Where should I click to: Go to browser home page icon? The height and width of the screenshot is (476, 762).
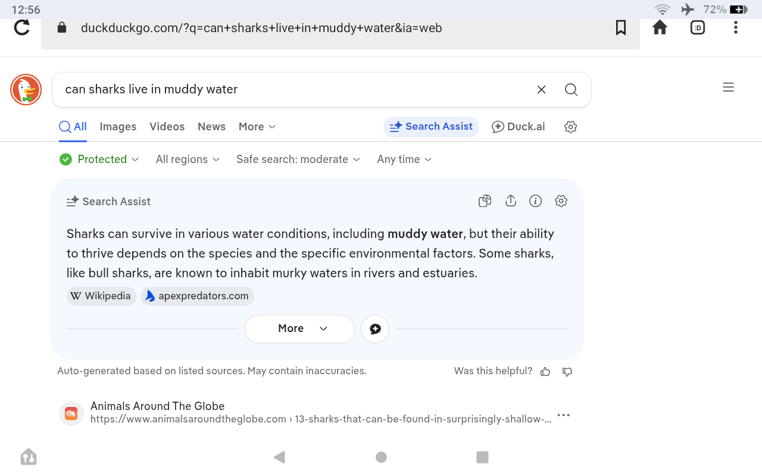tap(660, 27)
